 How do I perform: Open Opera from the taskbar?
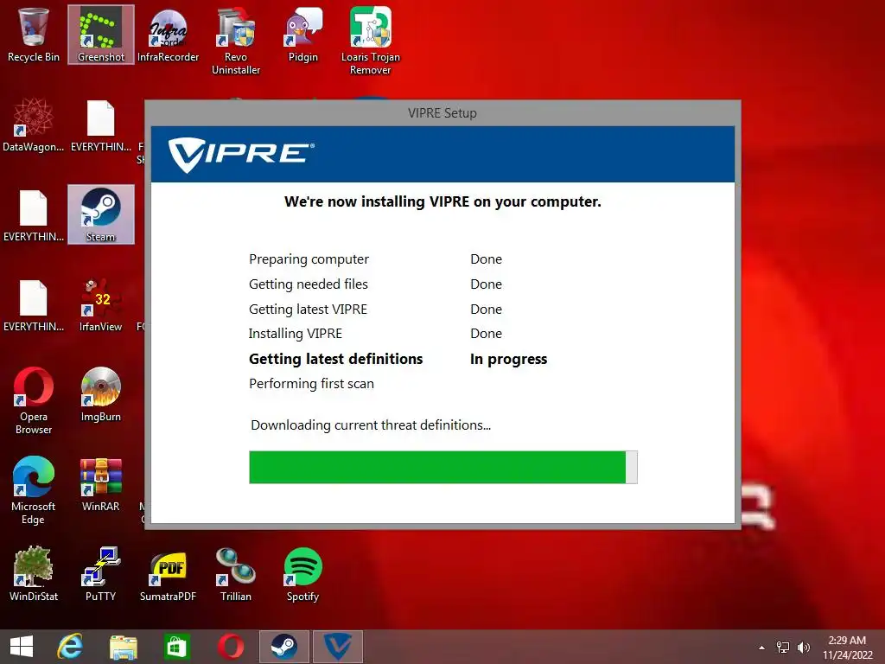[231, 647]
